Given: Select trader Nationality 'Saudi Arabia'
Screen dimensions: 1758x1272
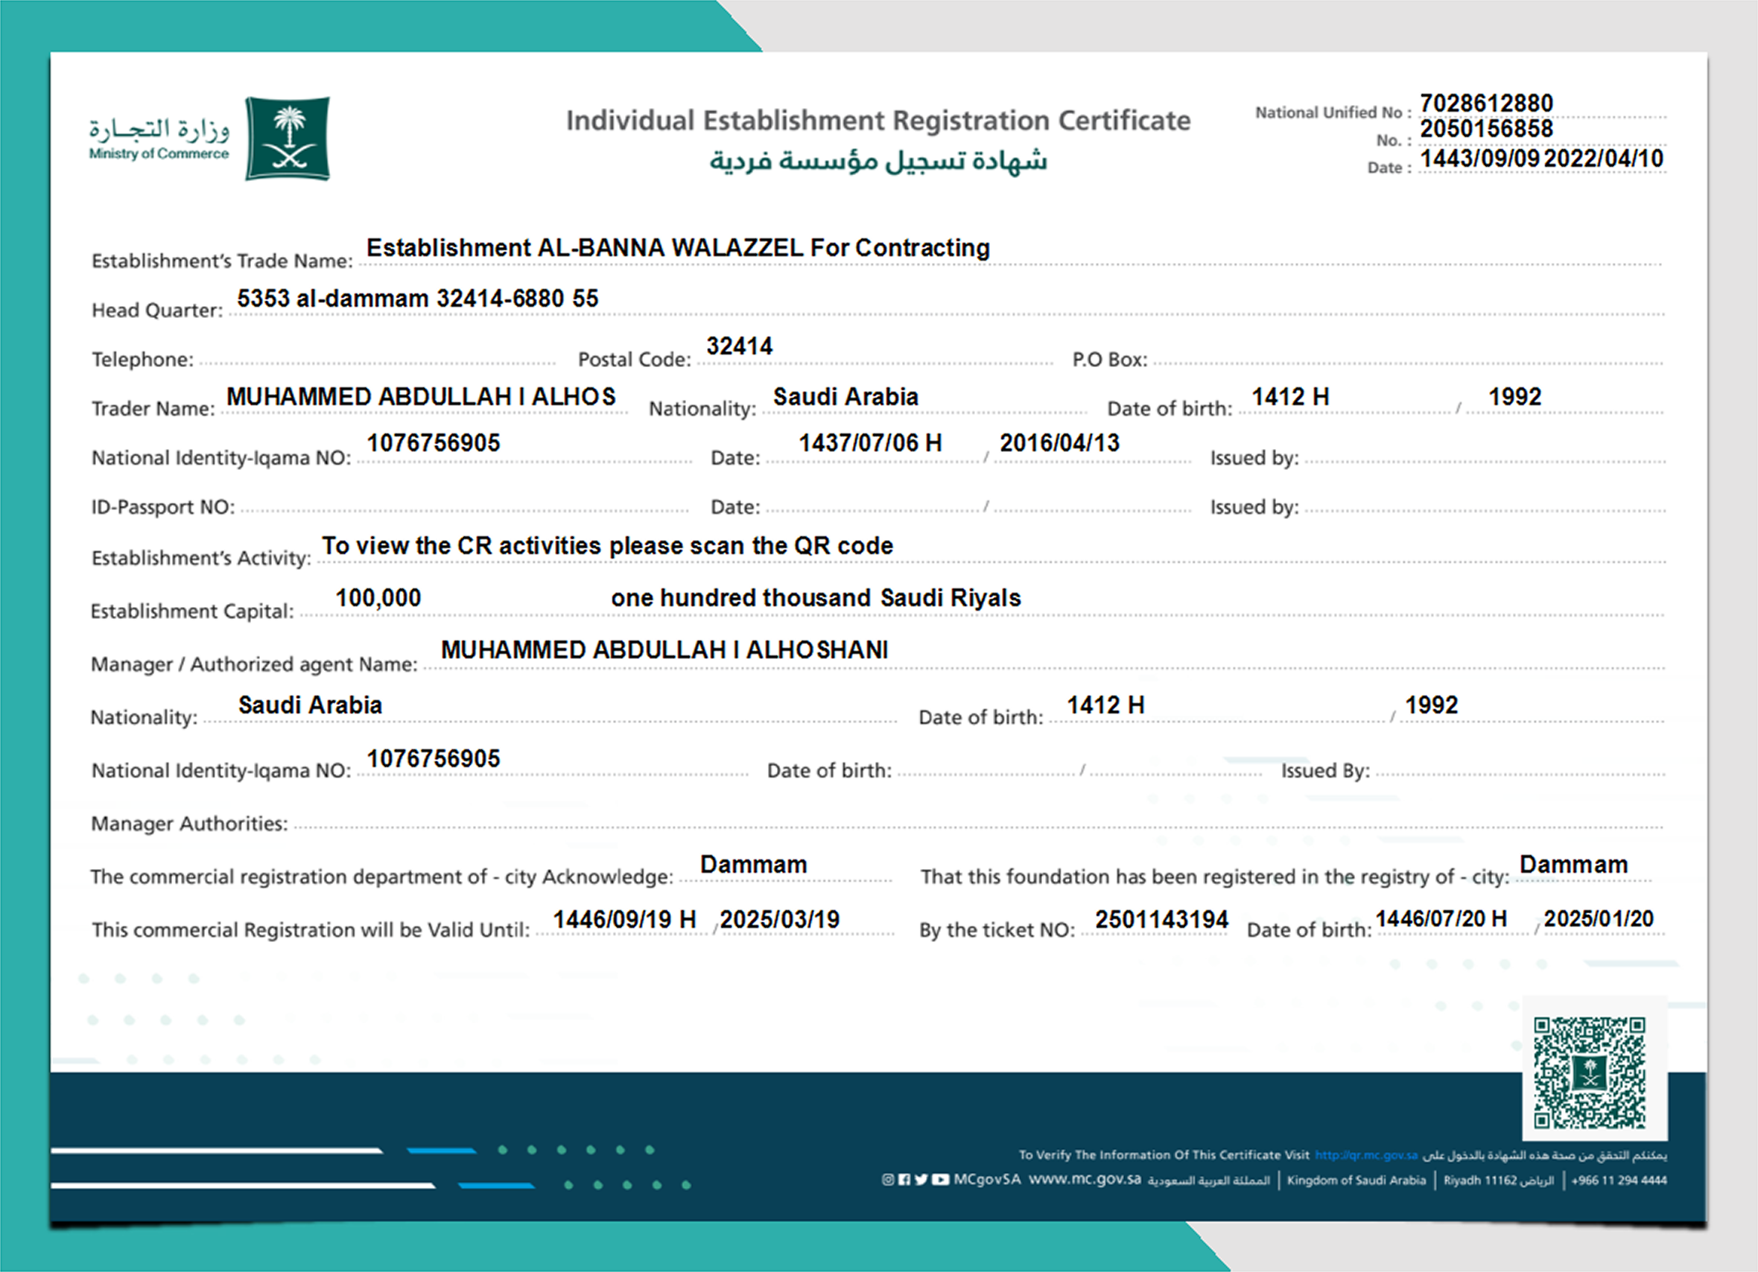Looking at the screenshot, I should (845, 397).
